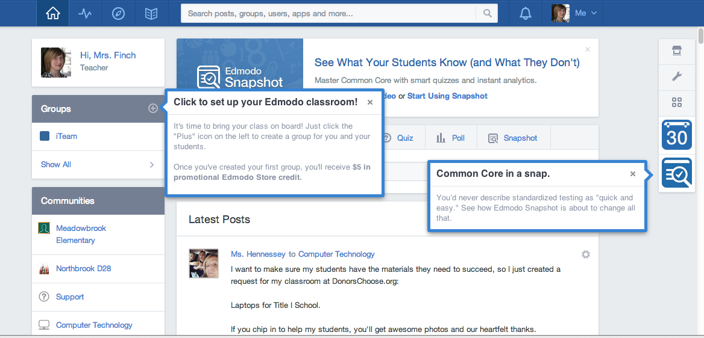
Task: Go to the Home icon in the top bar
Action: (x=53, y=13)
